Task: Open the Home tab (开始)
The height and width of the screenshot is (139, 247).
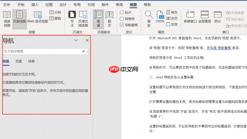Action: (x=21, y=5)
